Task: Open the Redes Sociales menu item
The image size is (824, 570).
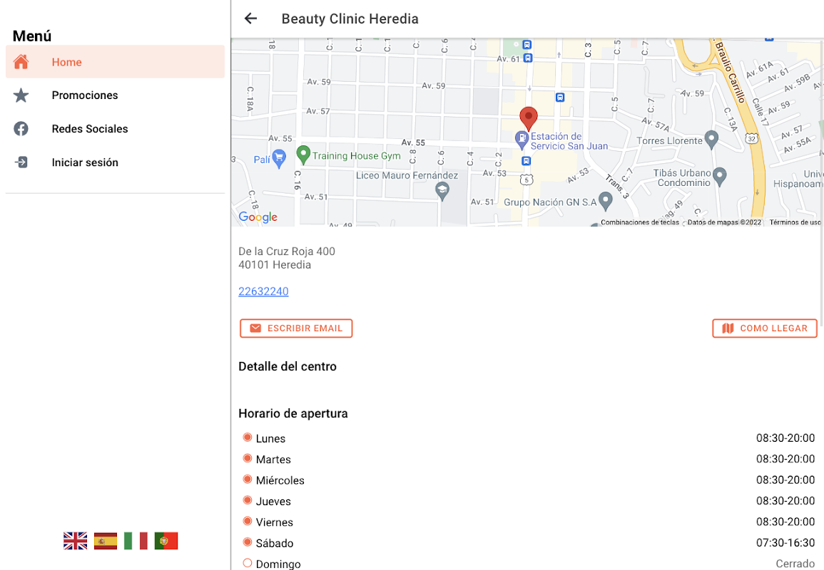Action: pos(115,128)
